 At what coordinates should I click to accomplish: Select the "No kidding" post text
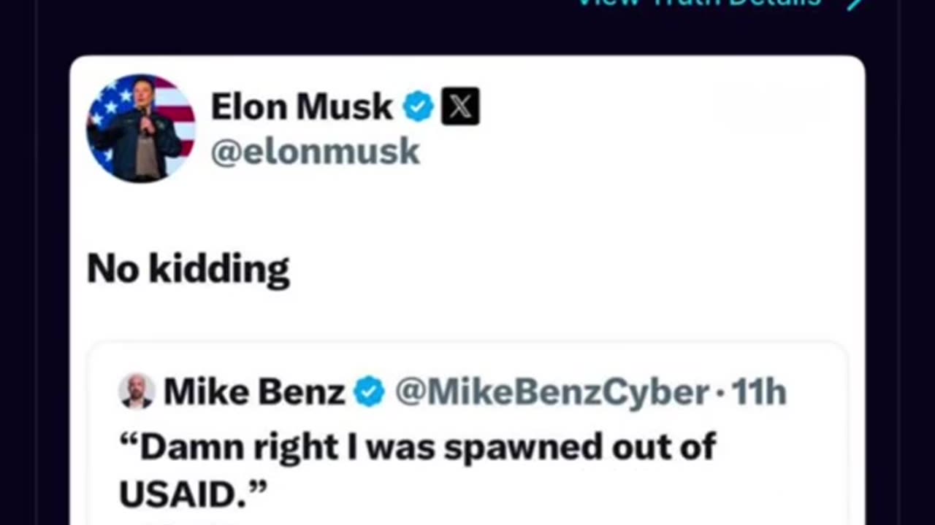point(188,269)
